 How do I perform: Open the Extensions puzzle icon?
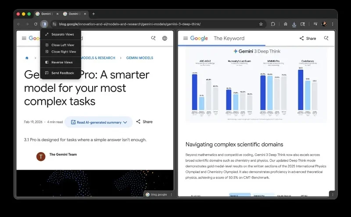click(273, 24)
